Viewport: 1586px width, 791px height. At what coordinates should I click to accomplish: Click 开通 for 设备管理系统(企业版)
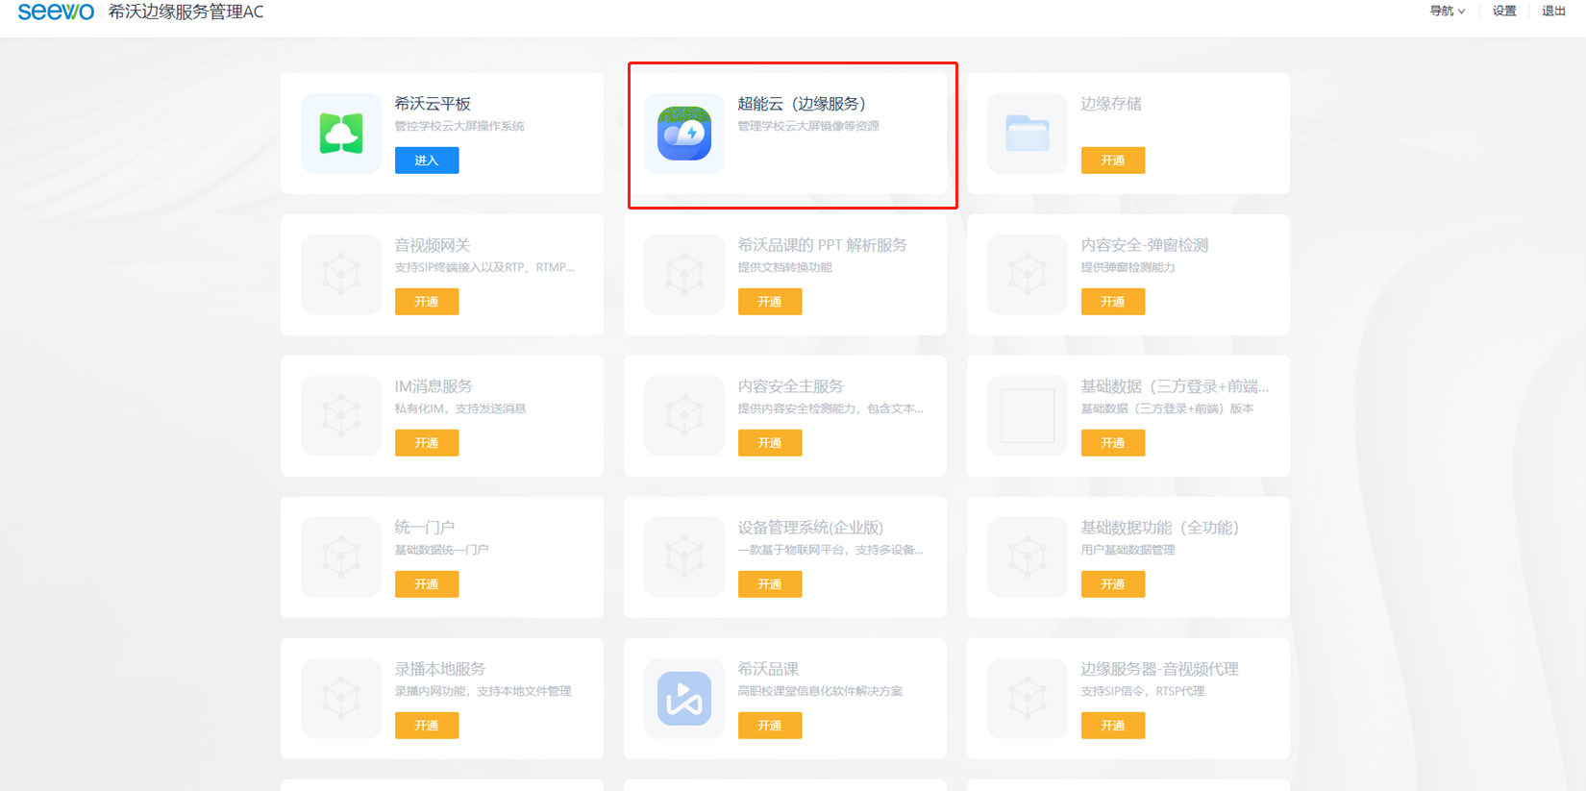click(770, 584)
